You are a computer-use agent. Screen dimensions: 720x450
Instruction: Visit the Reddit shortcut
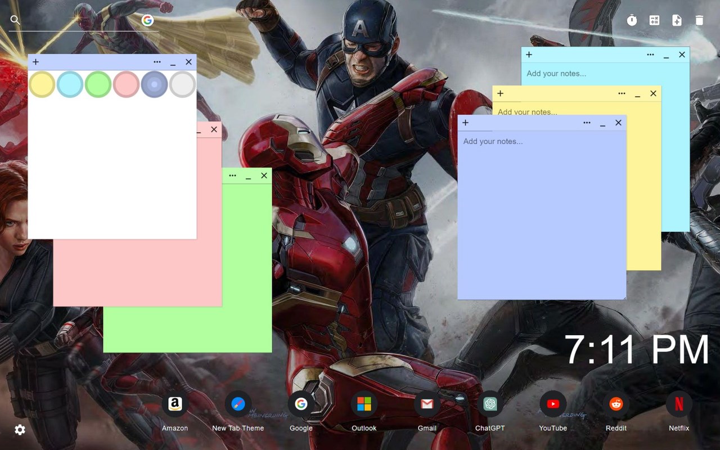click(x=616, y=412)
